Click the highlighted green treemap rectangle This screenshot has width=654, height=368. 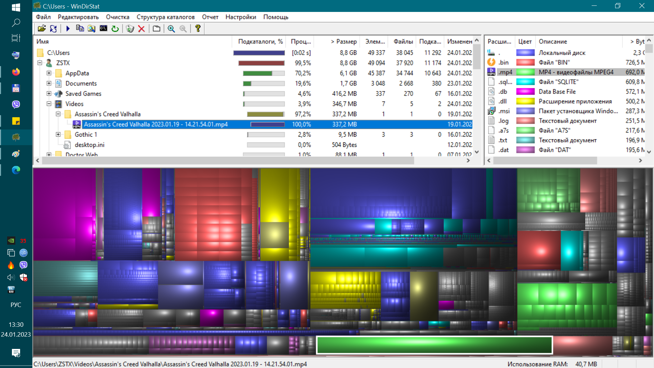pyautogui.click(x=434, y=345)
